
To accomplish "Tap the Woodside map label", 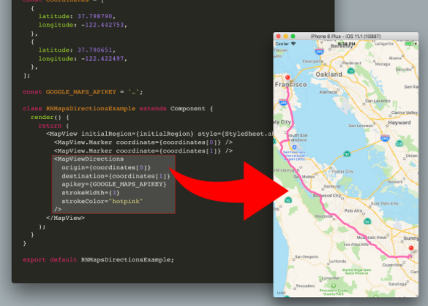I will pos(323,216).
